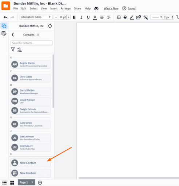The image size is (179, 186).
Task: Click the binoculars search icon
Action: tap(96, 8)
